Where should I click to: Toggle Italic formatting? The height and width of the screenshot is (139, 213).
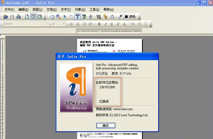pyautogui.click(x=105, y=24)
